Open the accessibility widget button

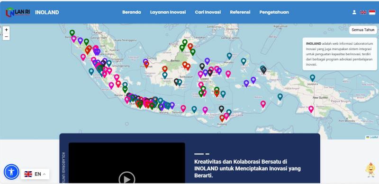[11, 172]
